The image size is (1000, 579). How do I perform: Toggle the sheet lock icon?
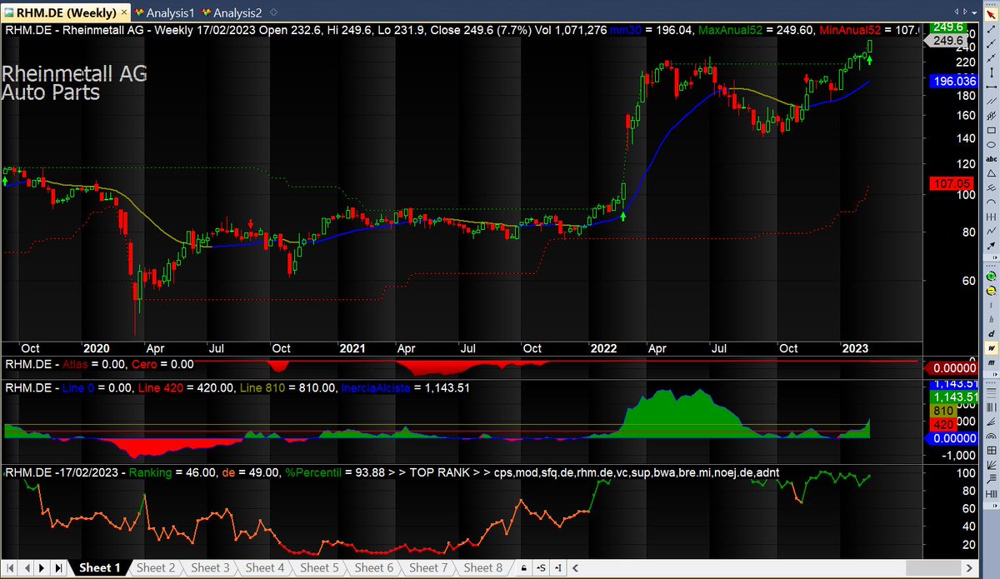[x=523, y=568]
